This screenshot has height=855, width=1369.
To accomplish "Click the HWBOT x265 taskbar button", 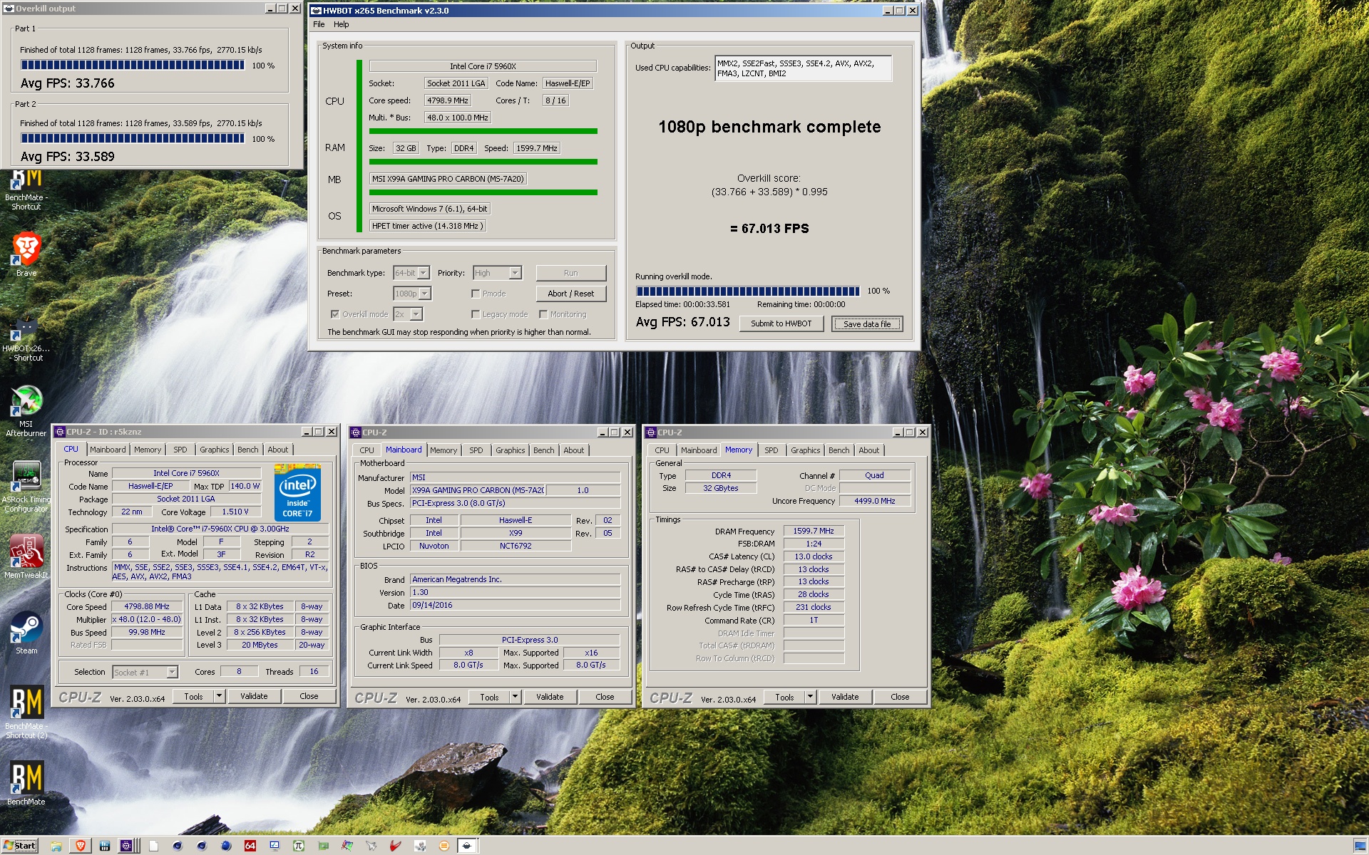I will click(x=467, y=846).
